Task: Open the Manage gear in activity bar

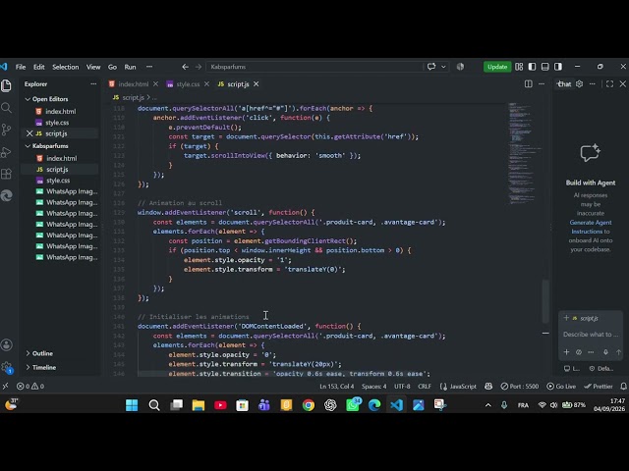Action: point(7,367)
